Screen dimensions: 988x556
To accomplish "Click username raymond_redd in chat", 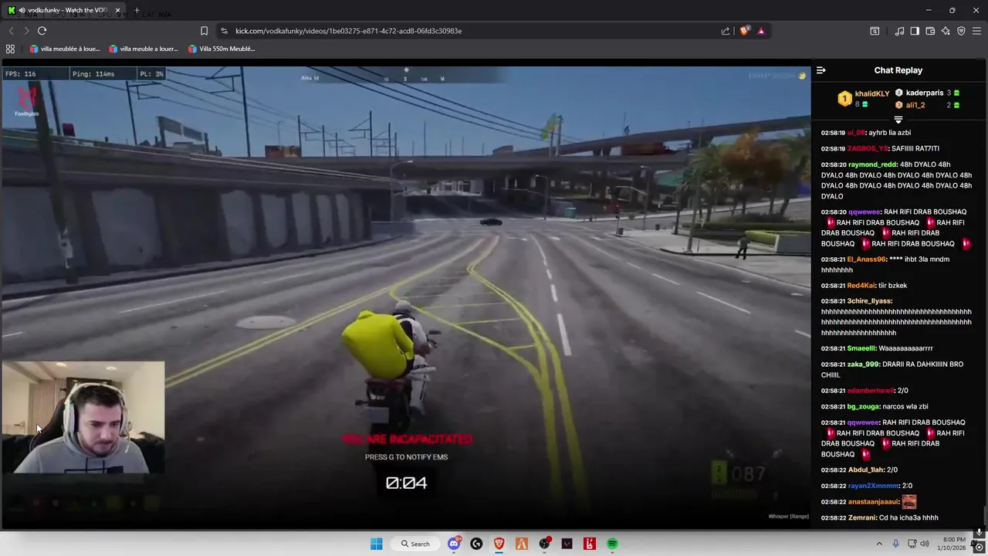I will [x=872, y=164].
